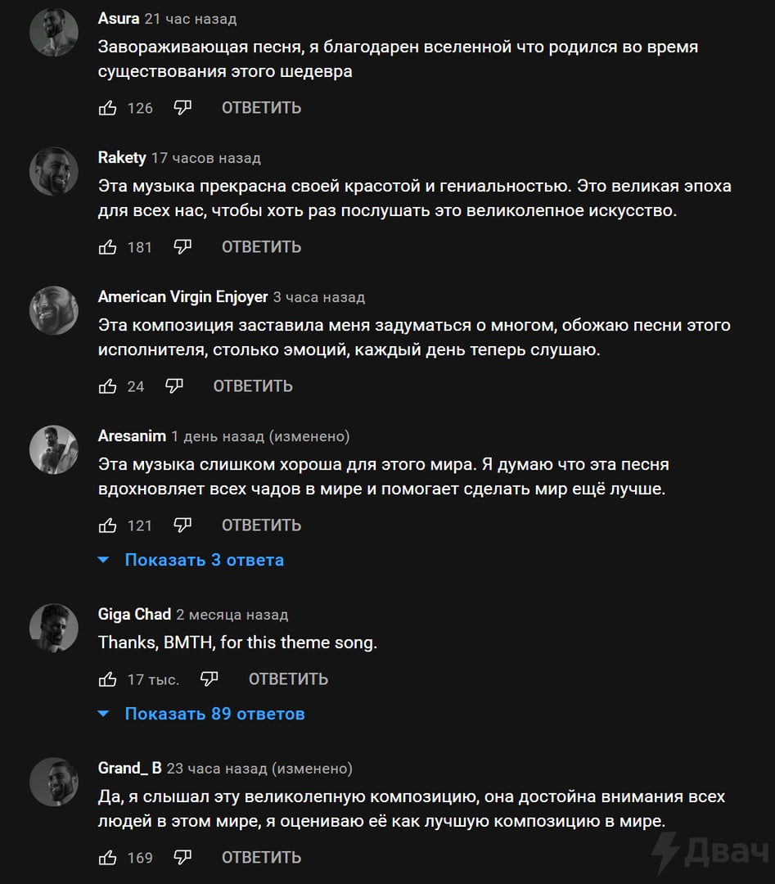
Task: Like Giga Chad's BMTH comment
Action: 108,679
